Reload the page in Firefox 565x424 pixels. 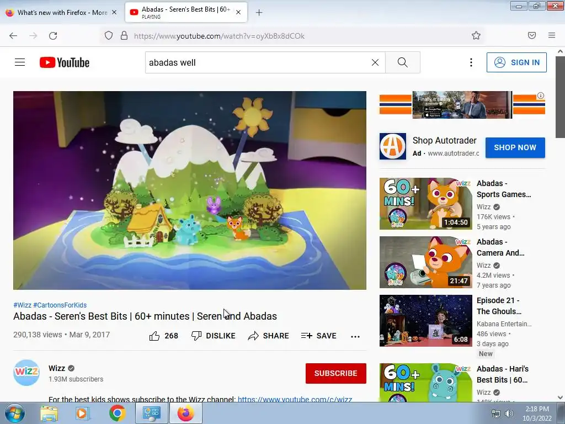53,36
